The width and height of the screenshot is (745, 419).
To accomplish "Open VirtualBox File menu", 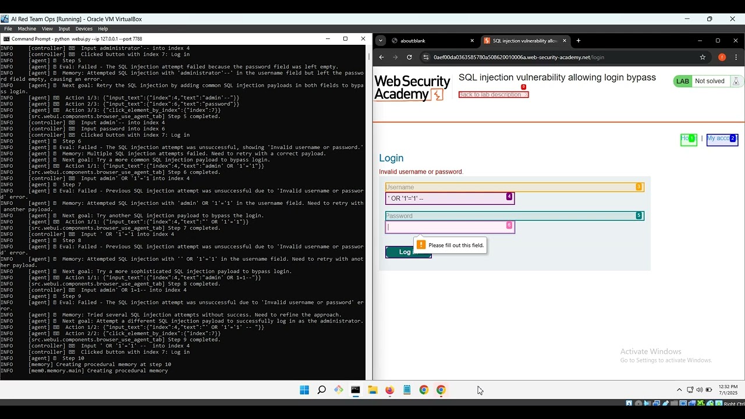I will tap(8, 29).
